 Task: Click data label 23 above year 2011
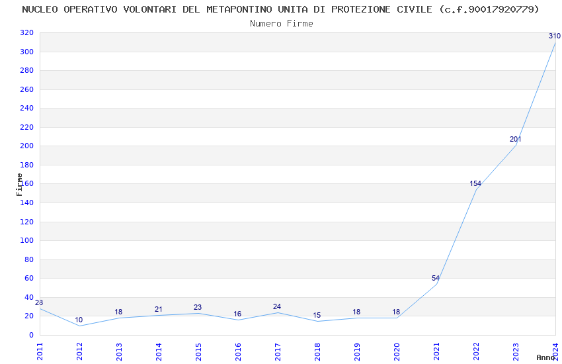39,302
